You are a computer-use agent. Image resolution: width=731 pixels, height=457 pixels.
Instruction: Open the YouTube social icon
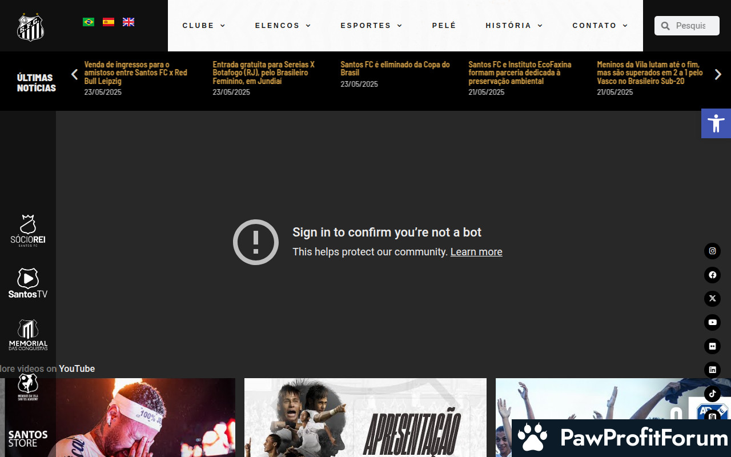[x=712, y=322]
